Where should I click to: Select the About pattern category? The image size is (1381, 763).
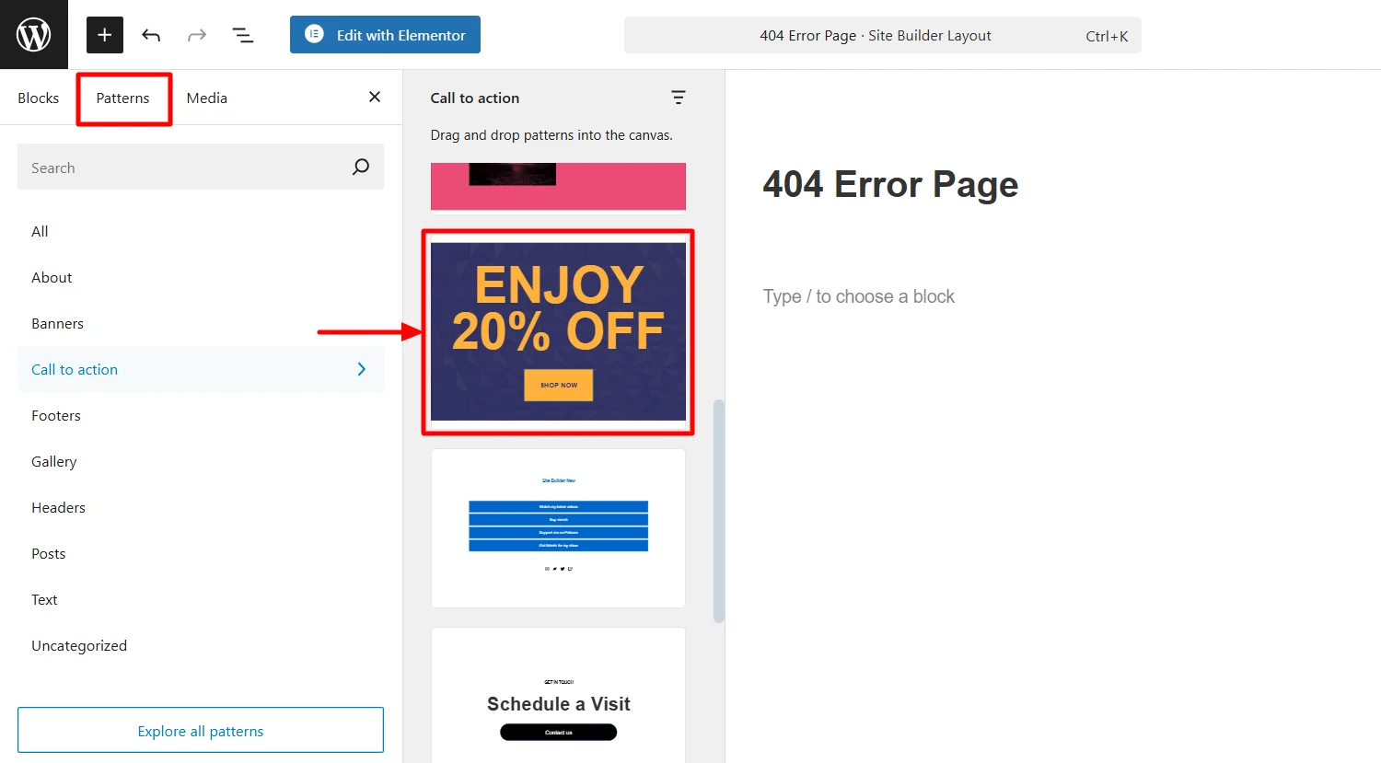[x=201, y=277]
